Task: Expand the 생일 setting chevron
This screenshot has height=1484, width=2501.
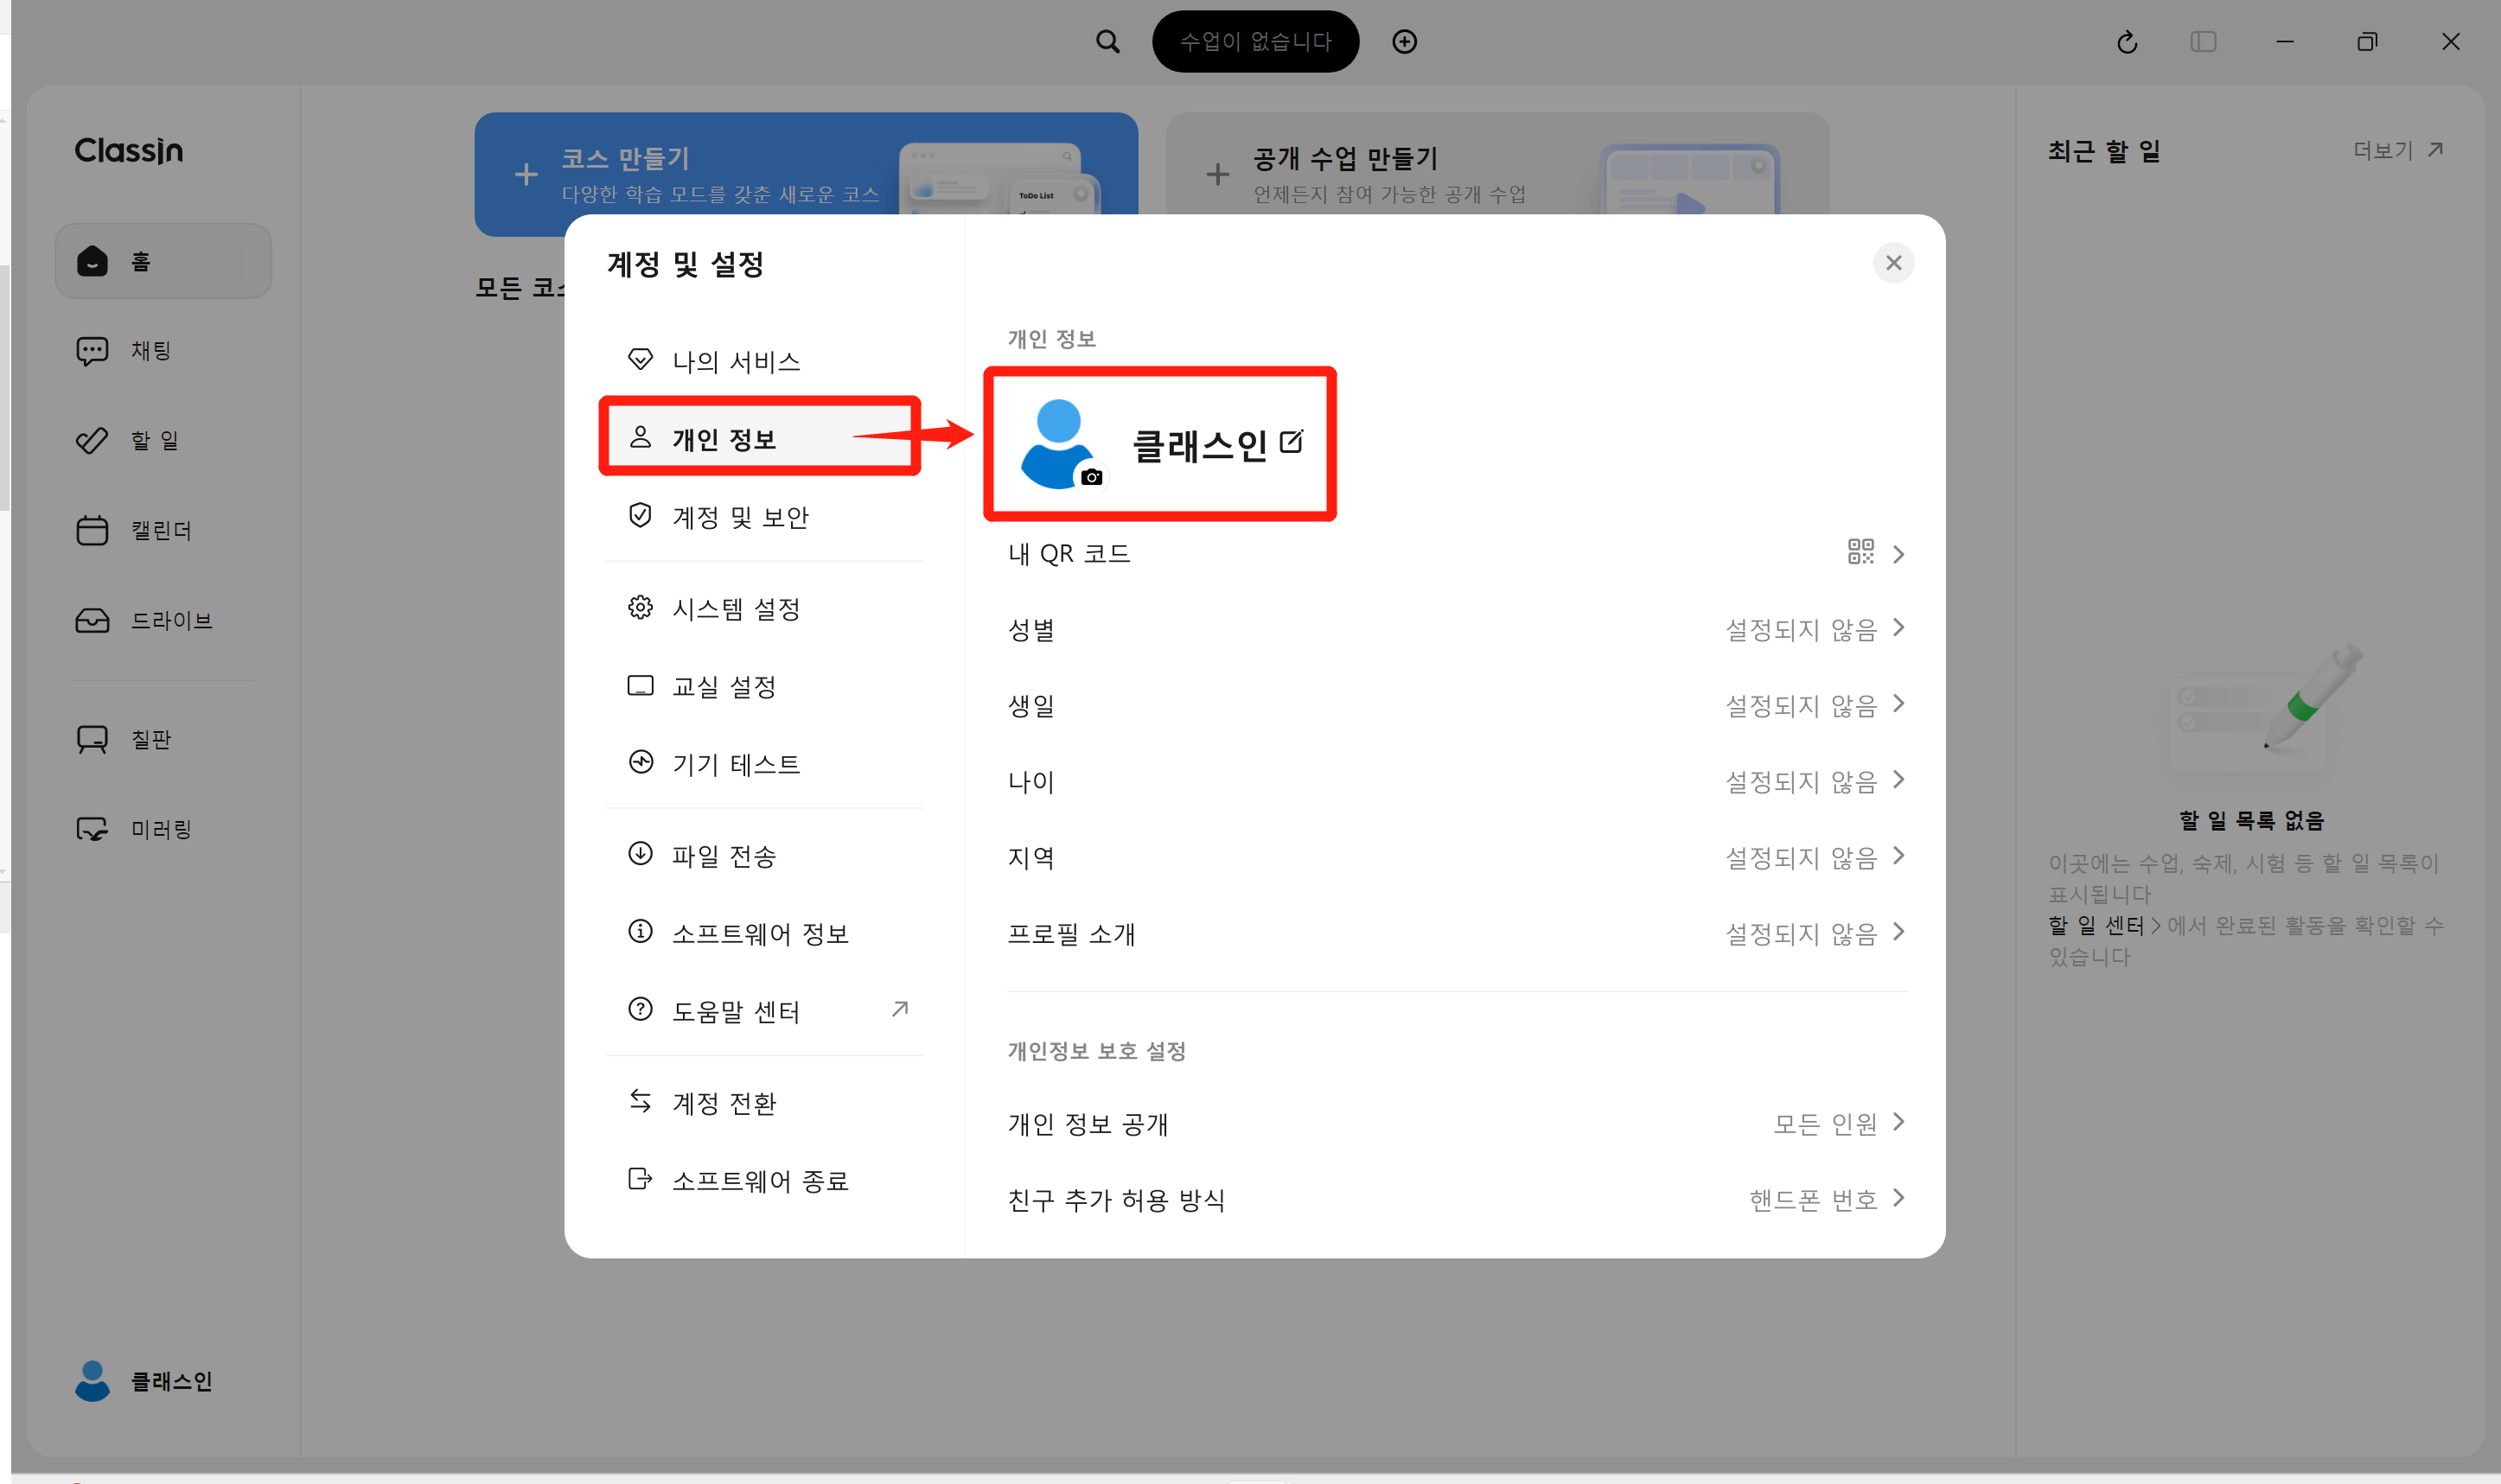Action: (x=1898, y=704)
